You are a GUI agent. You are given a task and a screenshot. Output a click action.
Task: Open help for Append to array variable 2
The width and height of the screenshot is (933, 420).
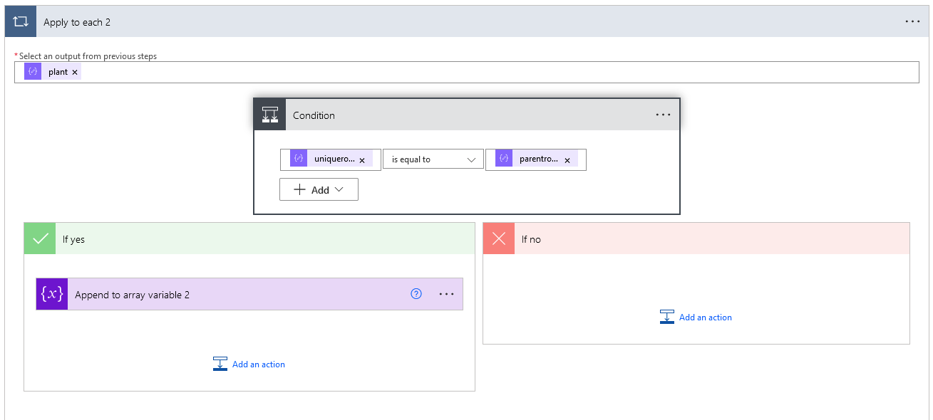(417, 294)
